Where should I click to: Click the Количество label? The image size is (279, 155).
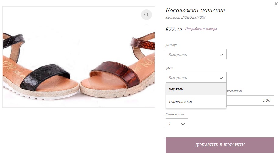point(174,114)
